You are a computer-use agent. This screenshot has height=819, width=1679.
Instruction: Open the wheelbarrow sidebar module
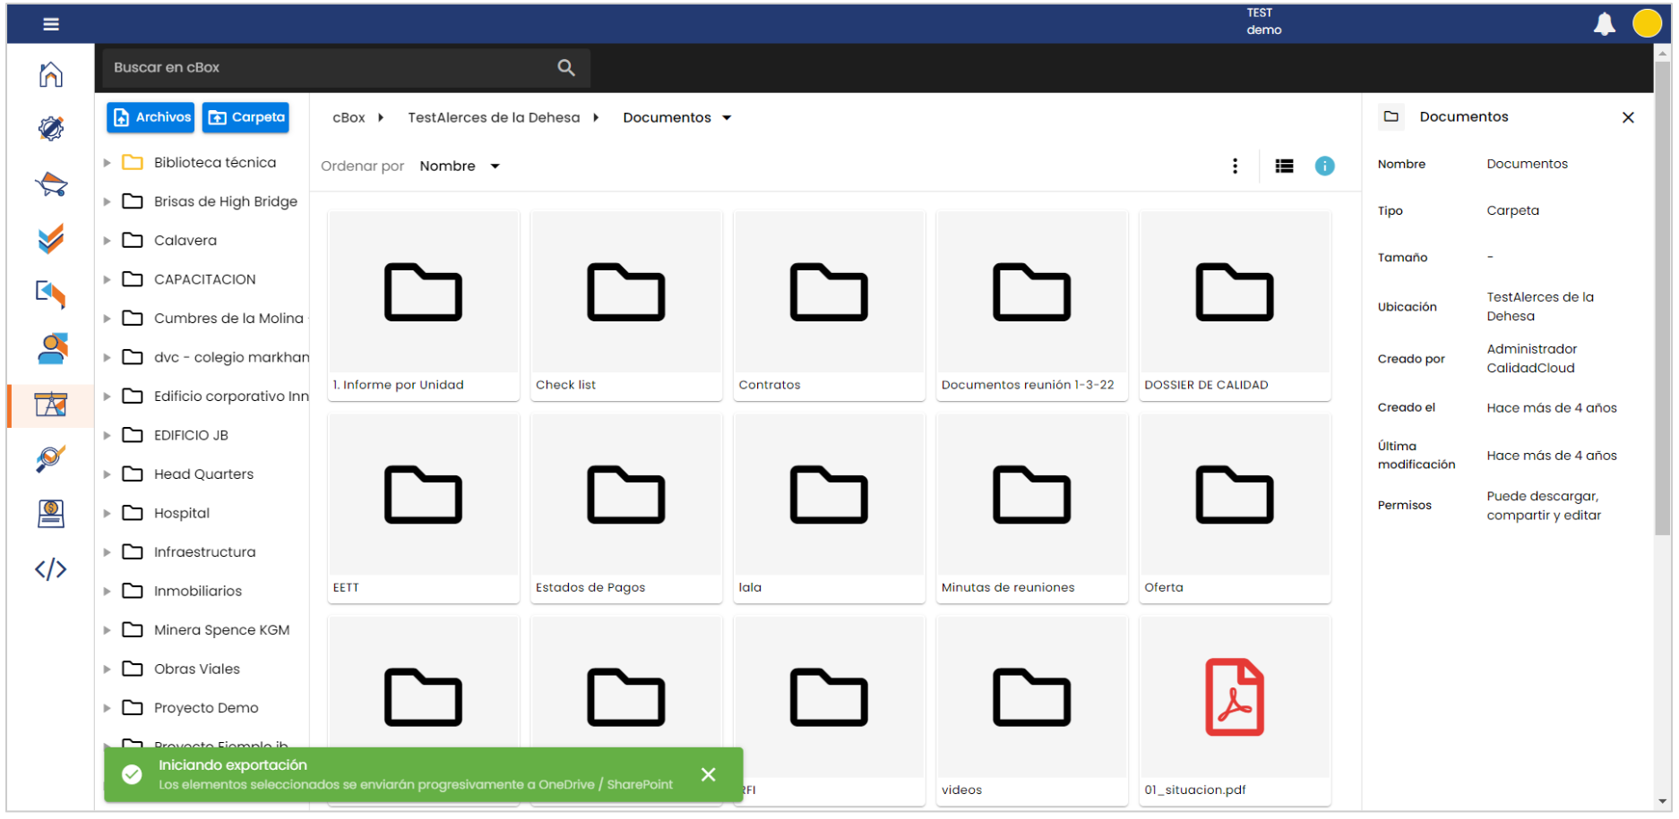(51, 184)
